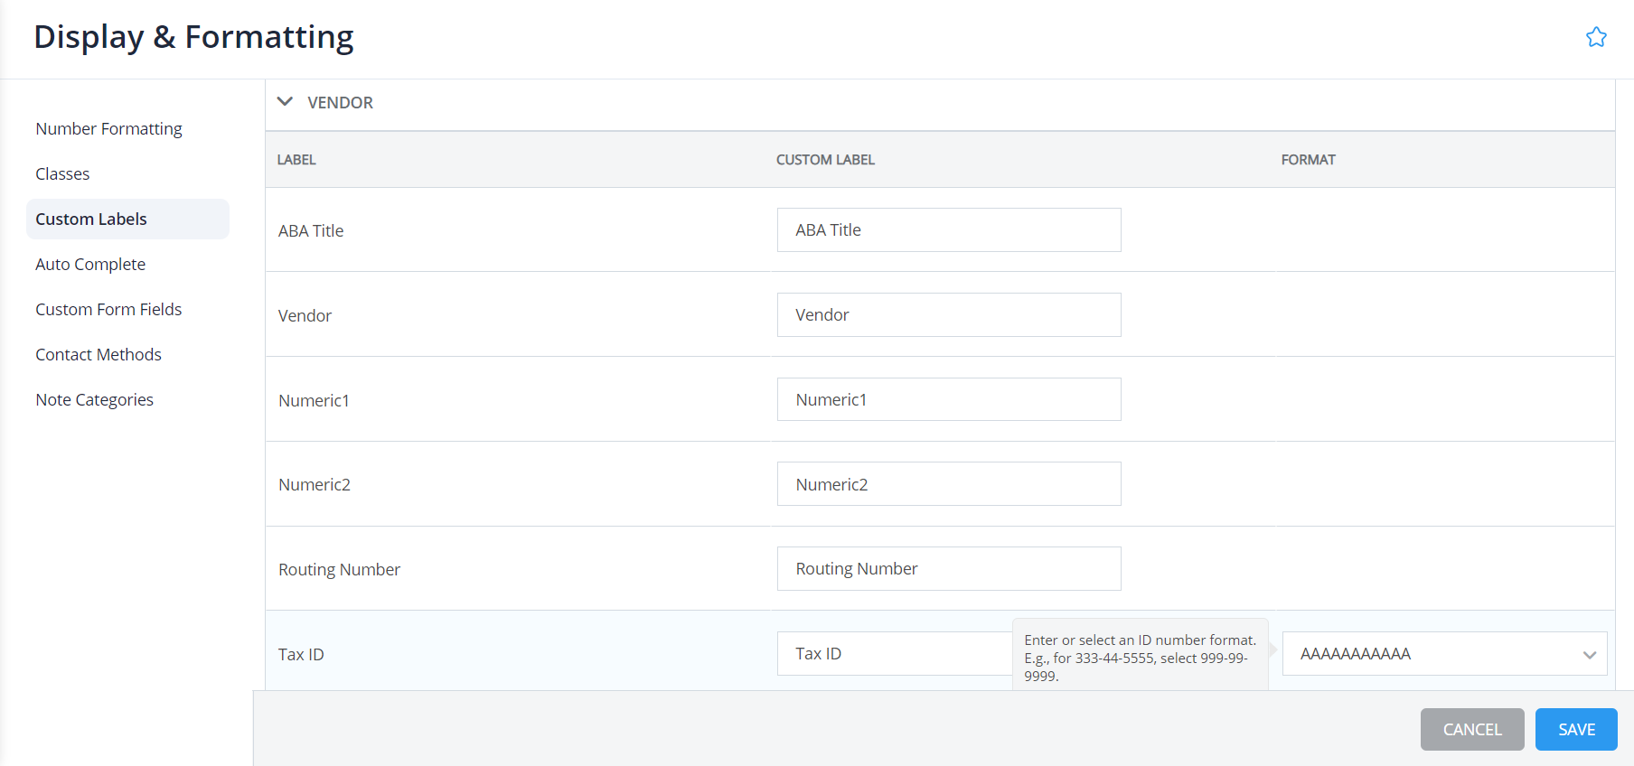
Task: Edit the Routing Number custom label field
Action: [949, 569]
